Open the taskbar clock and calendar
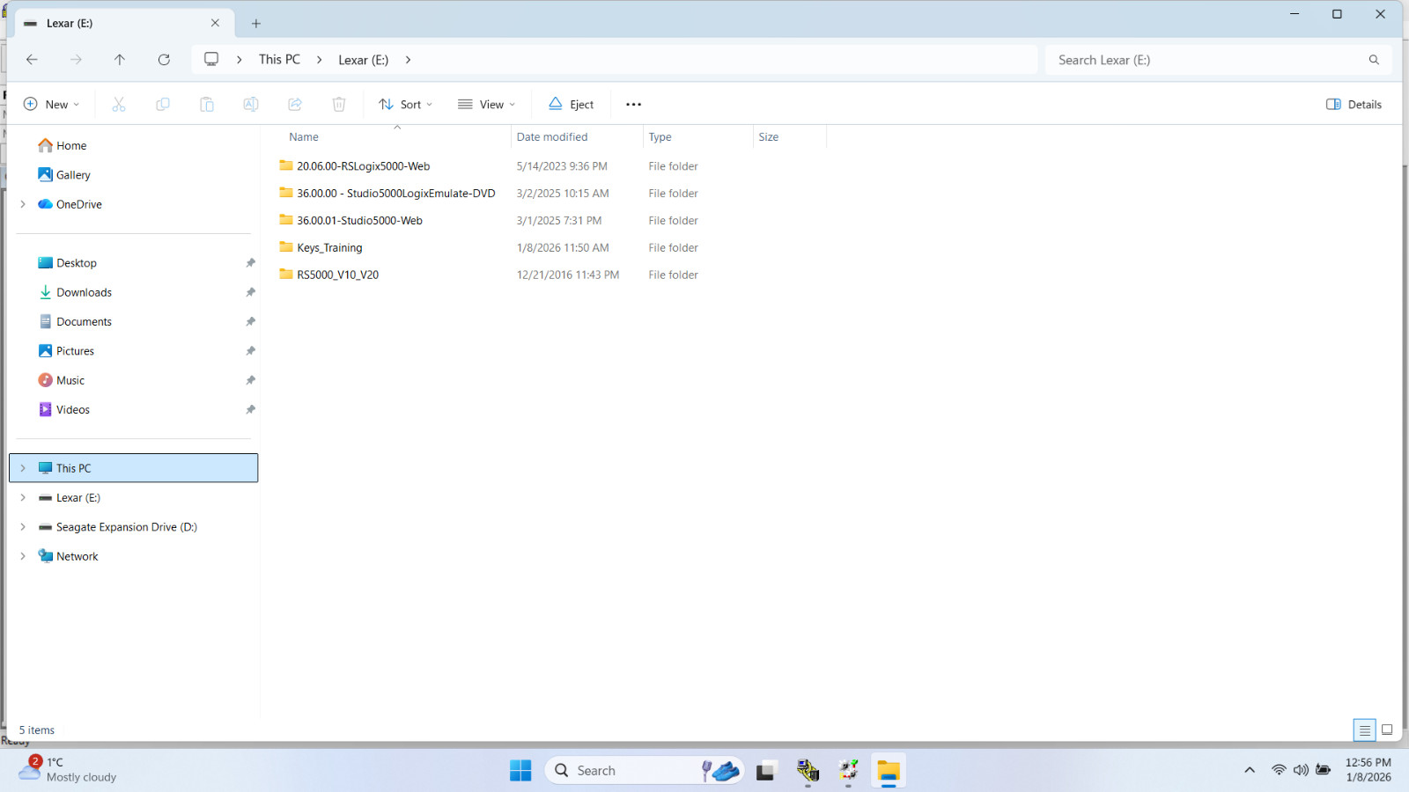1409x792 pixels. (x=1368, y=770)
